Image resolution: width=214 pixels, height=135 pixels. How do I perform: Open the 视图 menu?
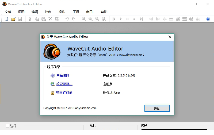(21, 12)
